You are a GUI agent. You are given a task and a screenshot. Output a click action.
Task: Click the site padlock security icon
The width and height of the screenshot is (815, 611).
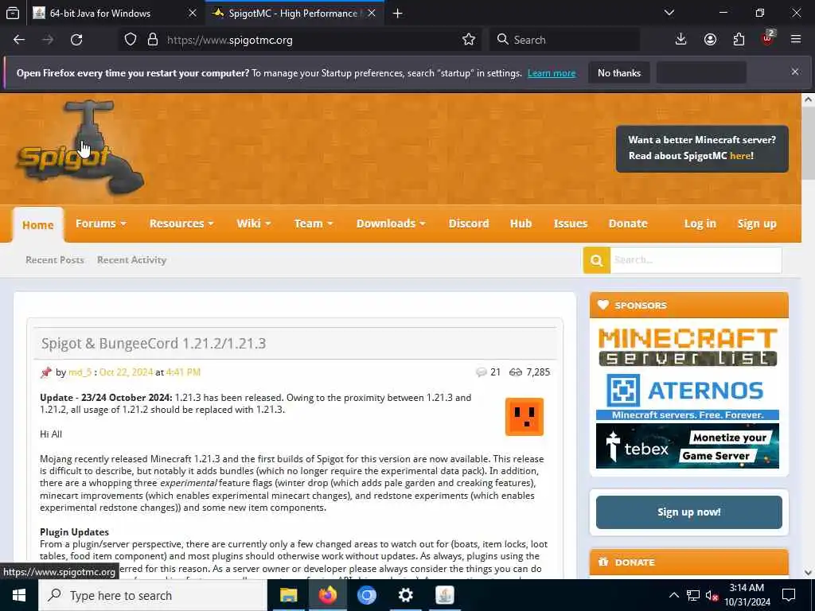(x=152, y=40)
